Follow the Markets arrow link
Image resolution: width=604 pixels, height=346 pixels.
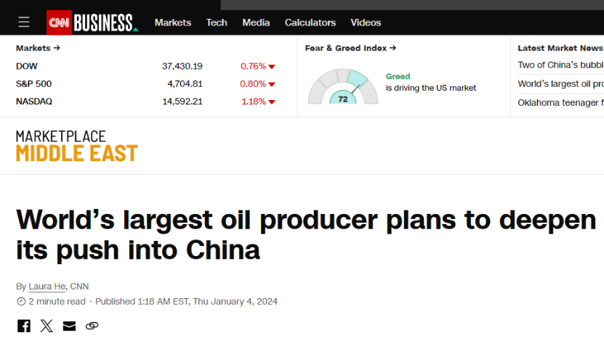[38, 48]
